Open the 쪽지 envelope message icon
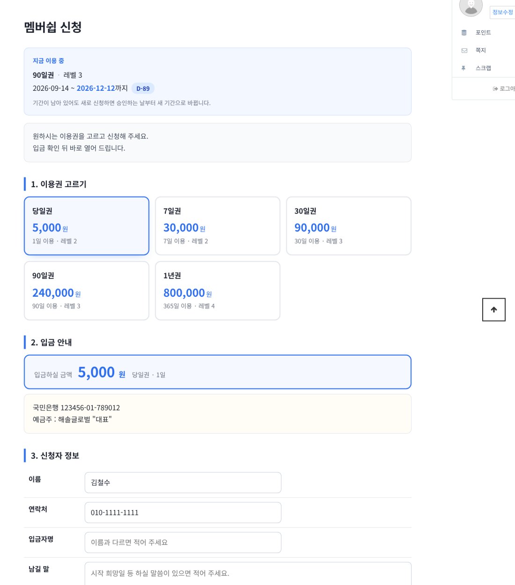 click(464, 51)
